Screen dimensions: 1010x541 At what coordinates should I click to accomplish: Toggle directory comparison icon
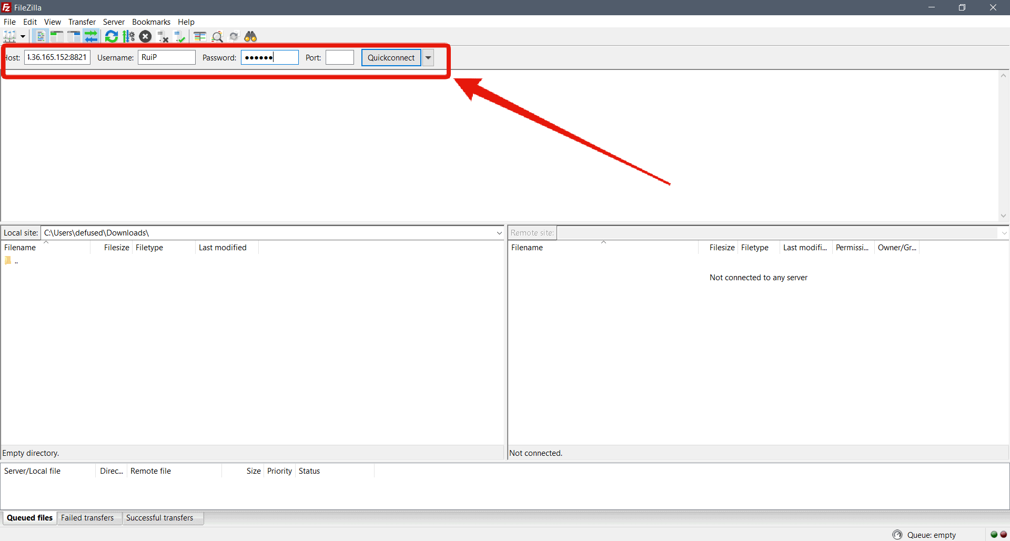click(217, 36)
